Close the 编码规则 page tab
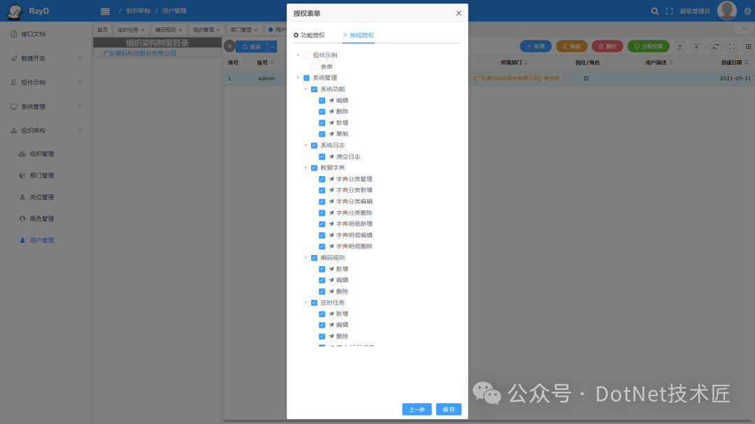 point(180,30)
